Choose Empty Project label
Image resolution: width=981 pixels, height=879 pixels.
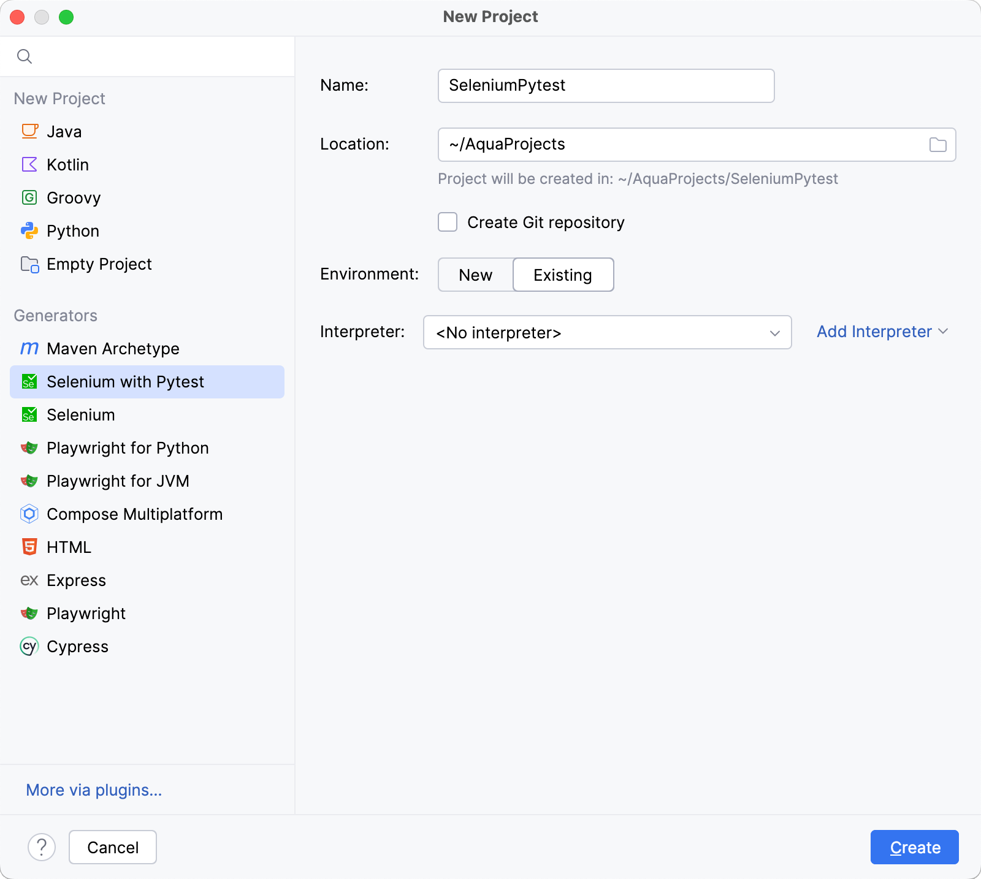pos(99,264)
